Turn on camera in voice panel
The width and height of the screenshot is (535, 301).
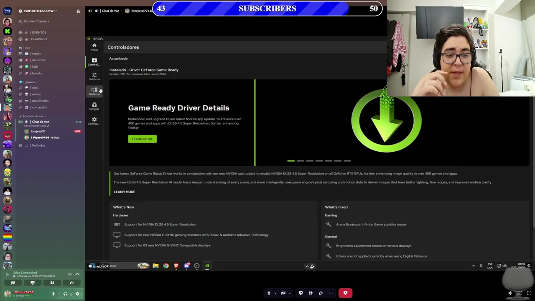pyautogui.click(x=13, y=283)
